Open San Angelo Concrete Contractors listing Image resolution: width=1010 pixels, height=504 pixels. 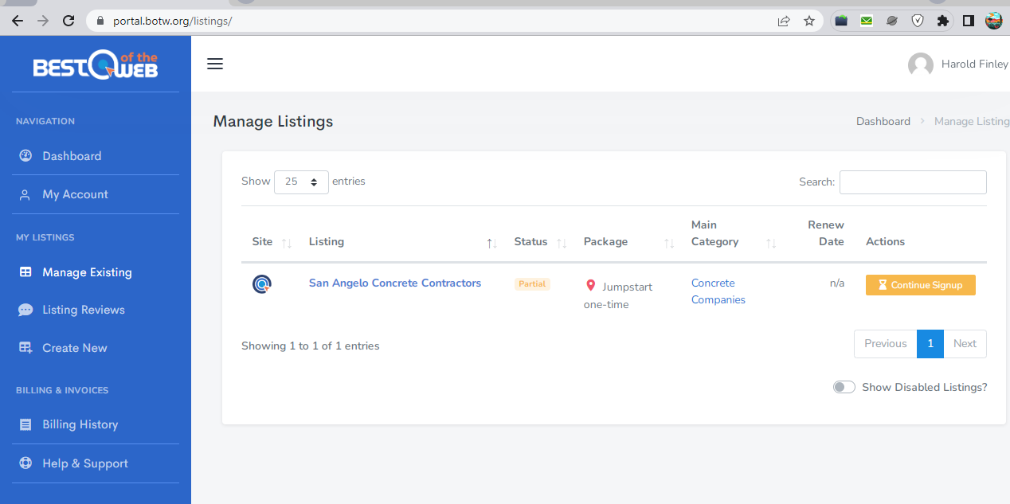click(x=395, y=283)
